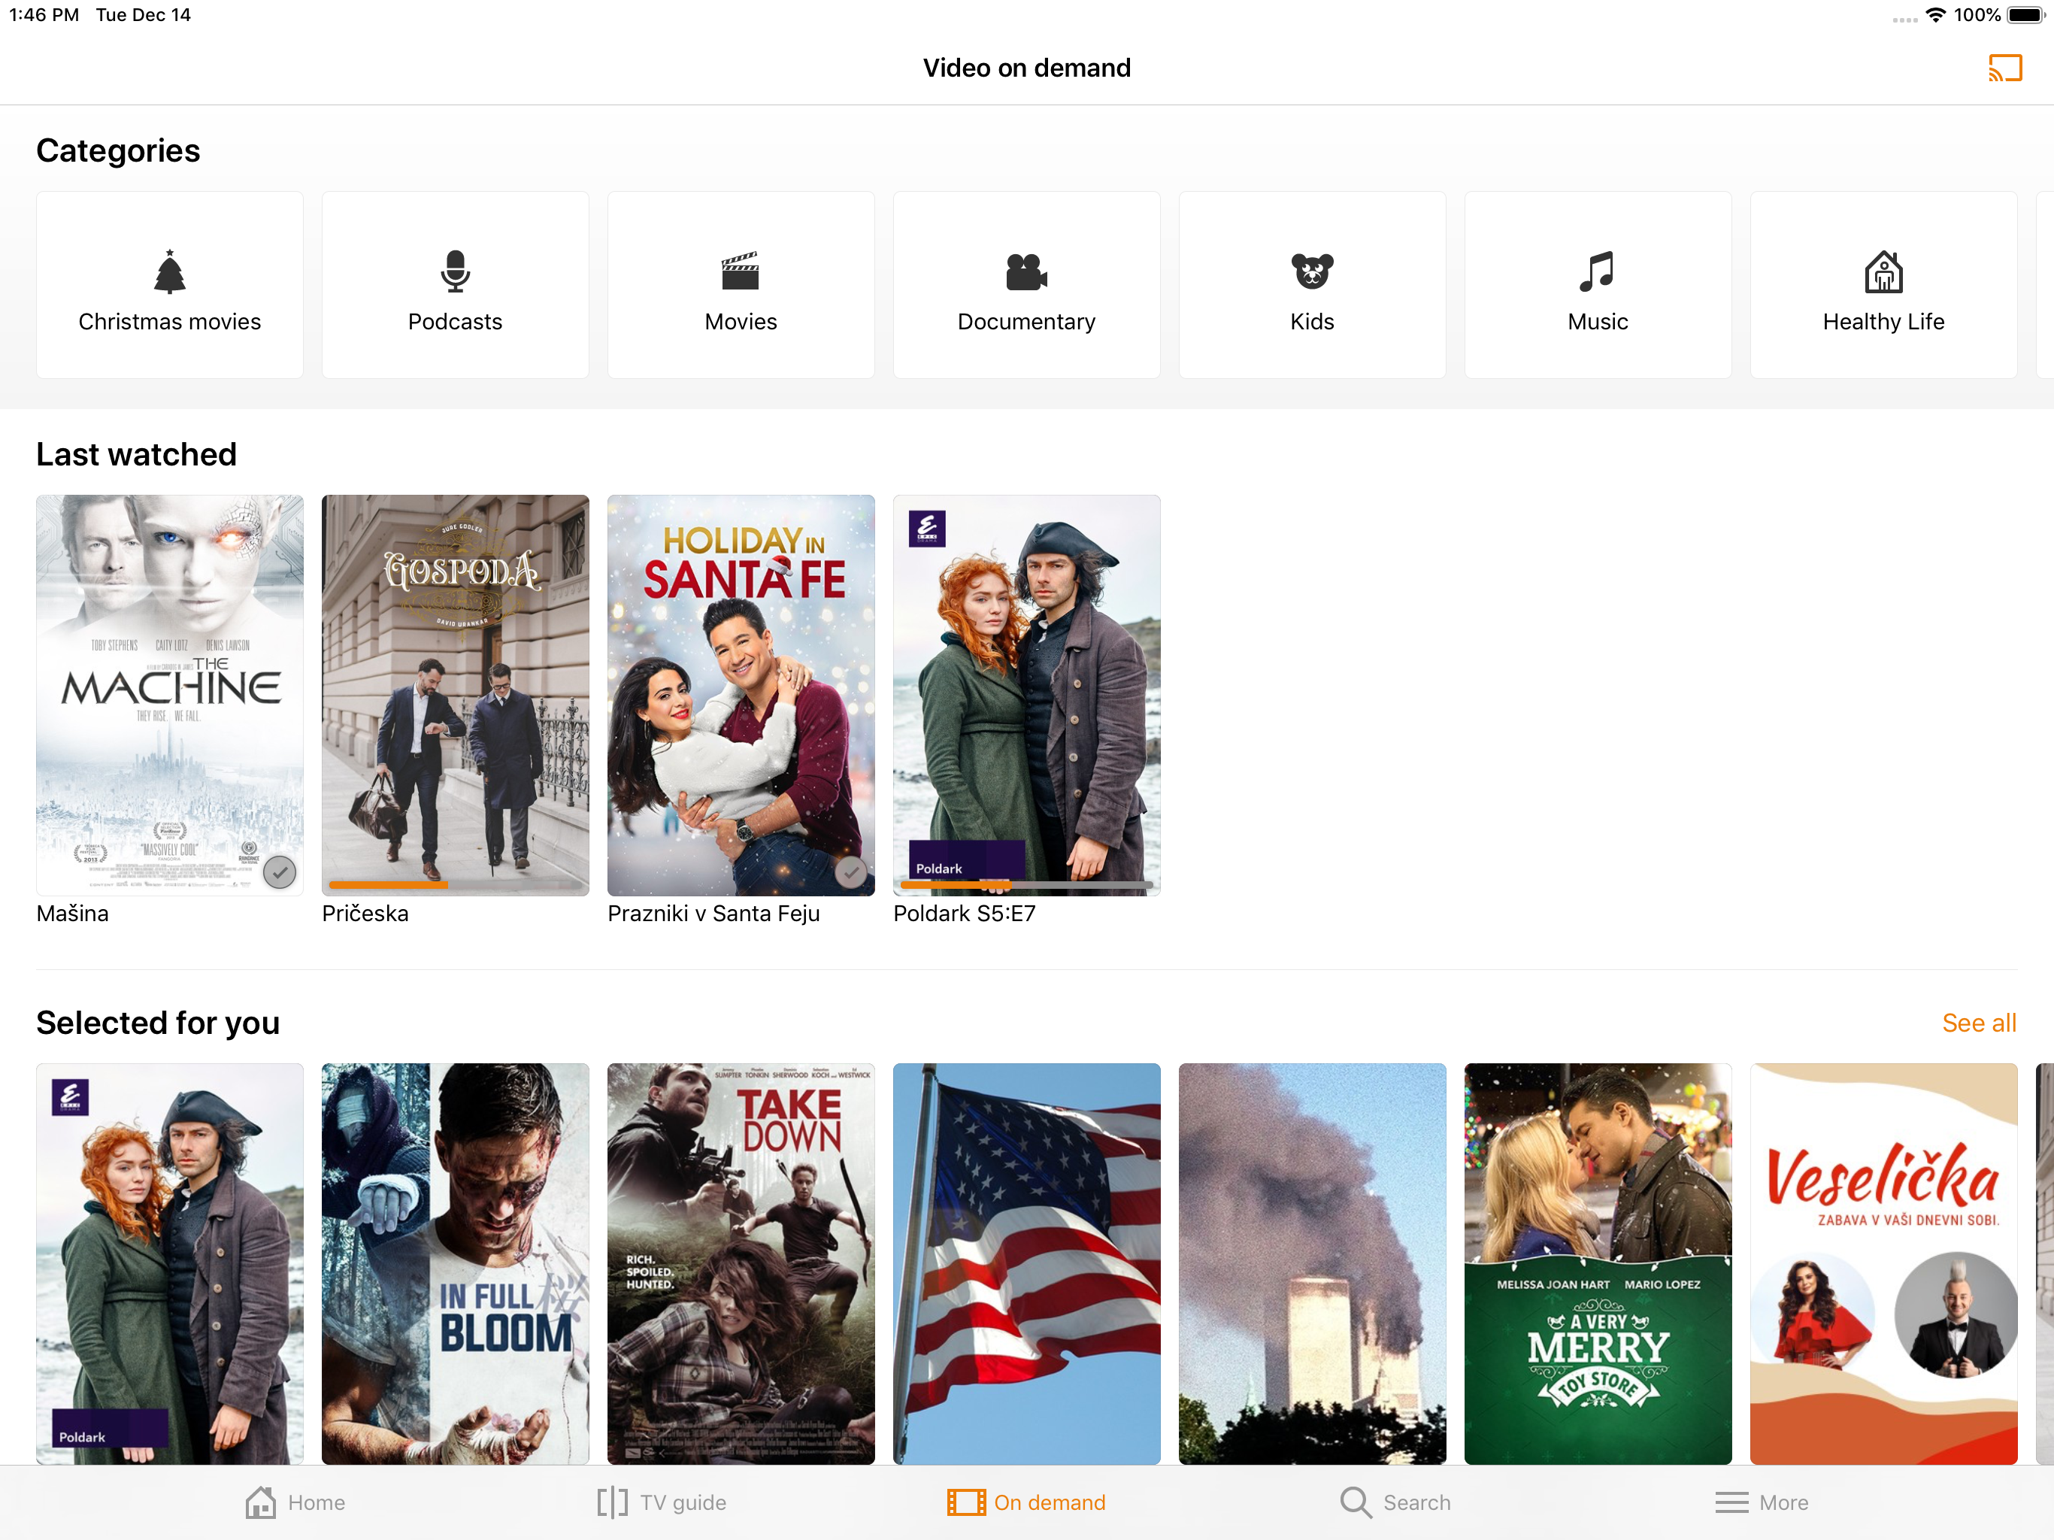Open the Christmas movies category tree icon
This screenshot has width=2054, height=1540.
[x=169, y=272]
